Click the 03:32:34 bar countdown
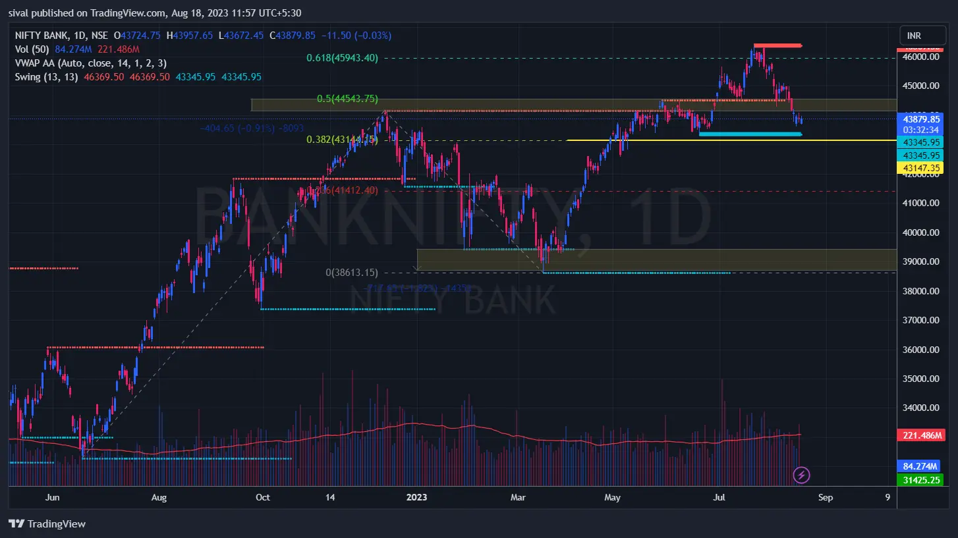958x538 pixels. tap(920, 130)
